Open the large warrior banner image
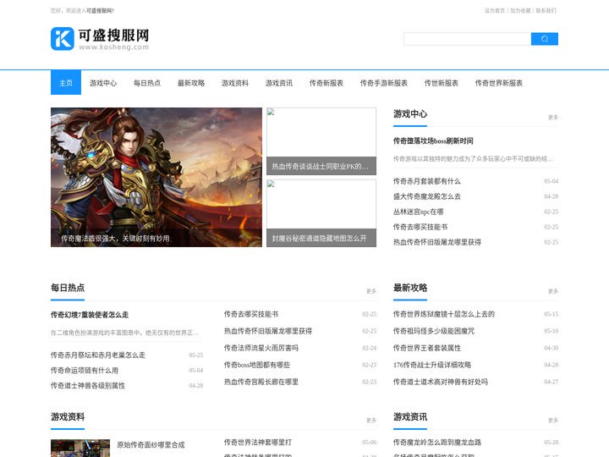This screenshot has height=457, width=609. [x=156, y=177]
